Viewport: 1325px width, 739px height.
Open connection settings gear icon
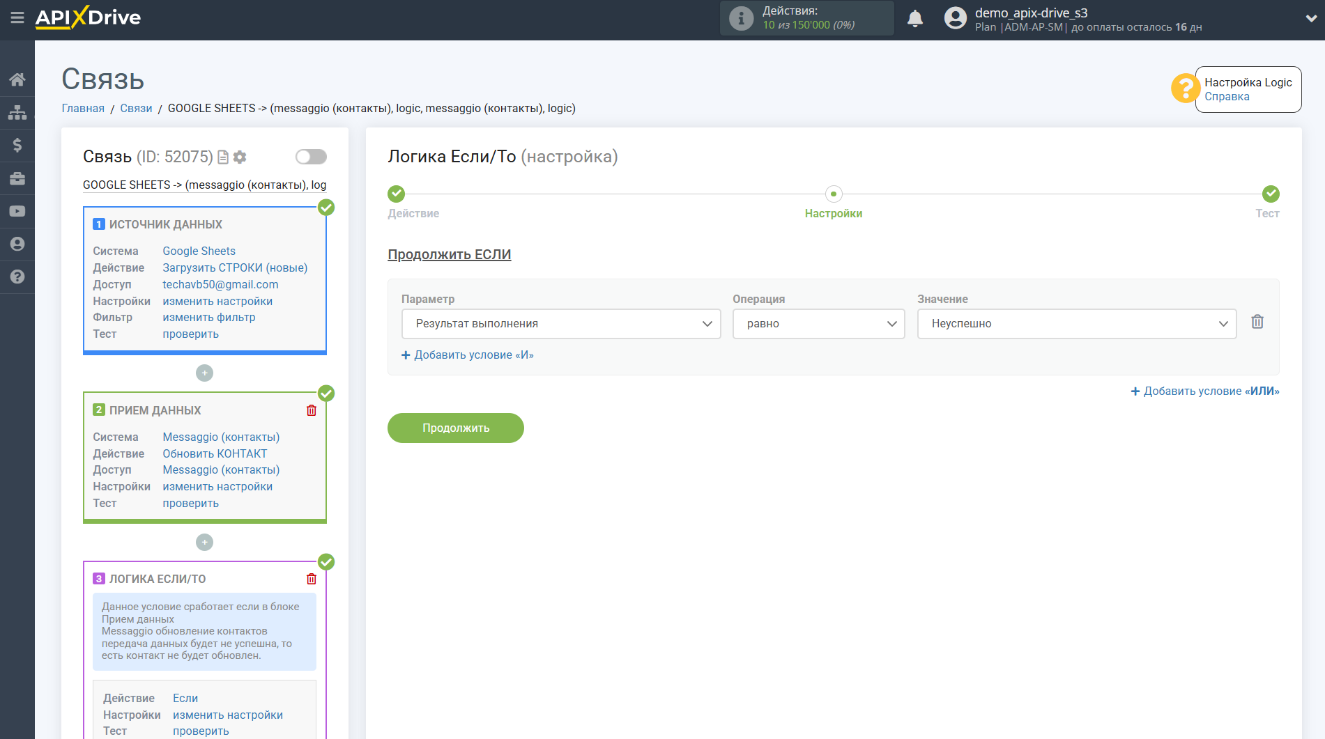coord(240,157)
